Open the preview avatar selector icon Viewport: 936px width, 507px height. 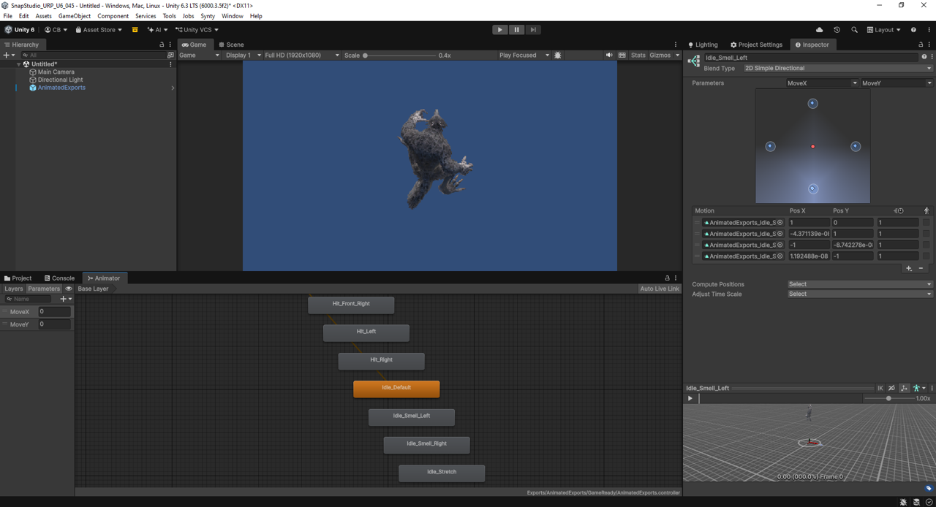(x=918, y=388)
